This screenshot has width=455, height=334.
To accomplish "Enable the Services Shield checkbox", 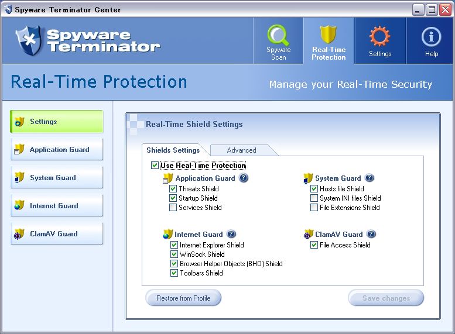I will point(173,207).
